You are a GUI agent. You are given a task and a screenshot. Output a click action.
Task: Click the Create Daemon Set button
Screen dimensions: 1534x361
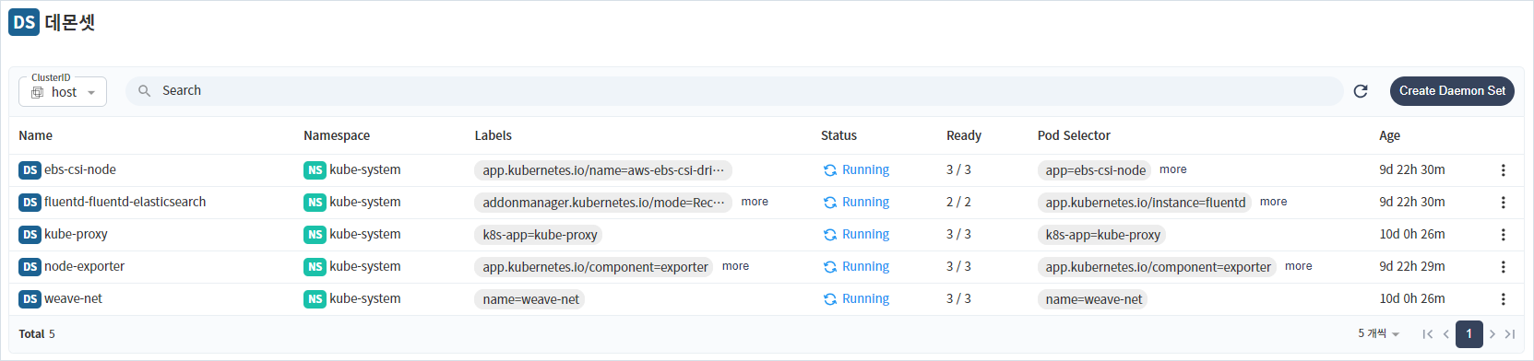coord(1452,91)
